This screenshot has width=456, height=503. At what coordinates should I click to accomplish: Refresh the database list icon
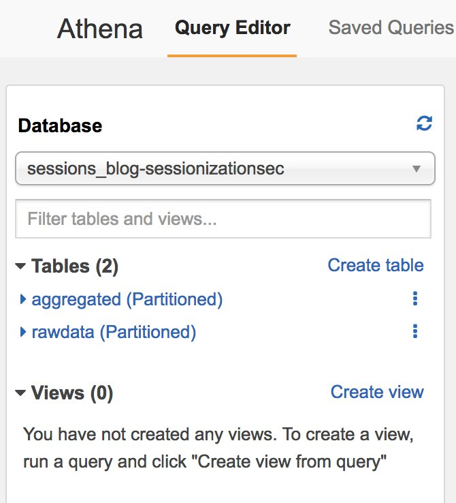(x=424, y=124)
